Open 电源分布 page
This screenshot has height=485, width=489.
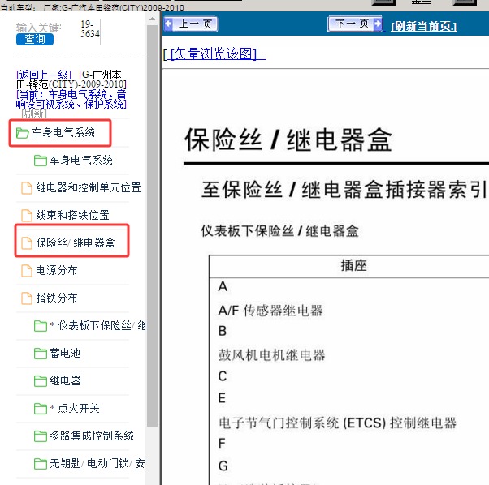click(x=56, y=270)
